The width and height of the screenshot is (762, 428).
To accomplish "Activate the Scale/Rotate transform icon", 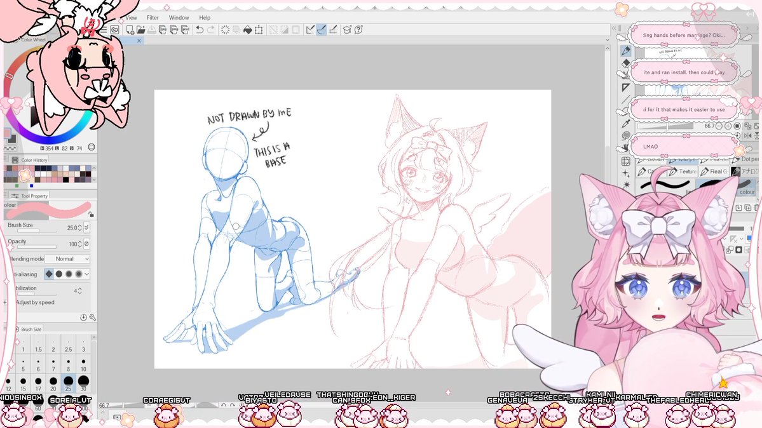I will (x=259, y=30).
